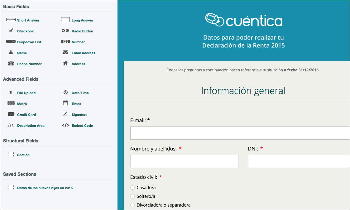Click the Short Answer field icon
The width and height of the screenshot is (350, 210).
11,20
